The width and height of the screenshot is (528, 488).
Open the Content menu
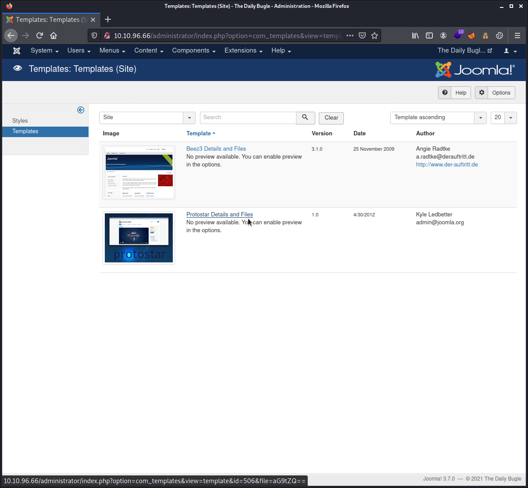coord(149,51)
